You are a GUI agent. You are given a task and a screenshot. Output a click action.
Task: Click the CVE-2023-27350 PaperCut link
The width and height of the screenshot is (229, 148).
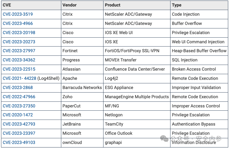click(19, 106)
